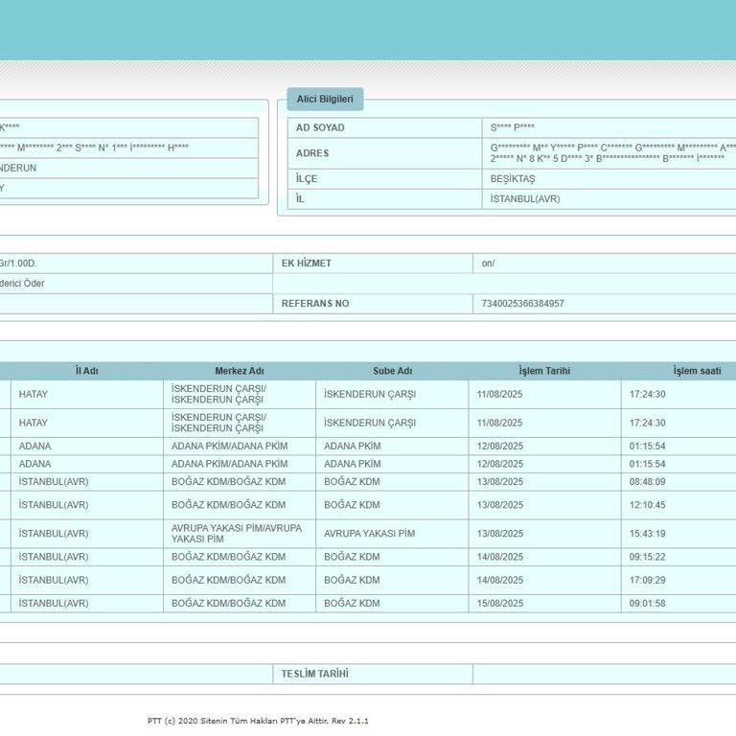Select the AVRUPA YAKASI PİM branch cell
The height and width of the screenshot is (736, 736).
coord(369,534)
